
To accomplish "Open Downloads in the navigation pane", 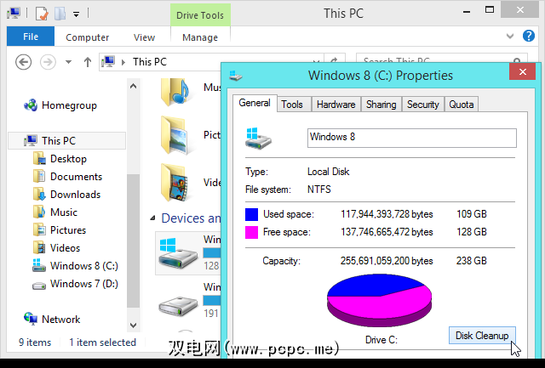I will point(76,195).
